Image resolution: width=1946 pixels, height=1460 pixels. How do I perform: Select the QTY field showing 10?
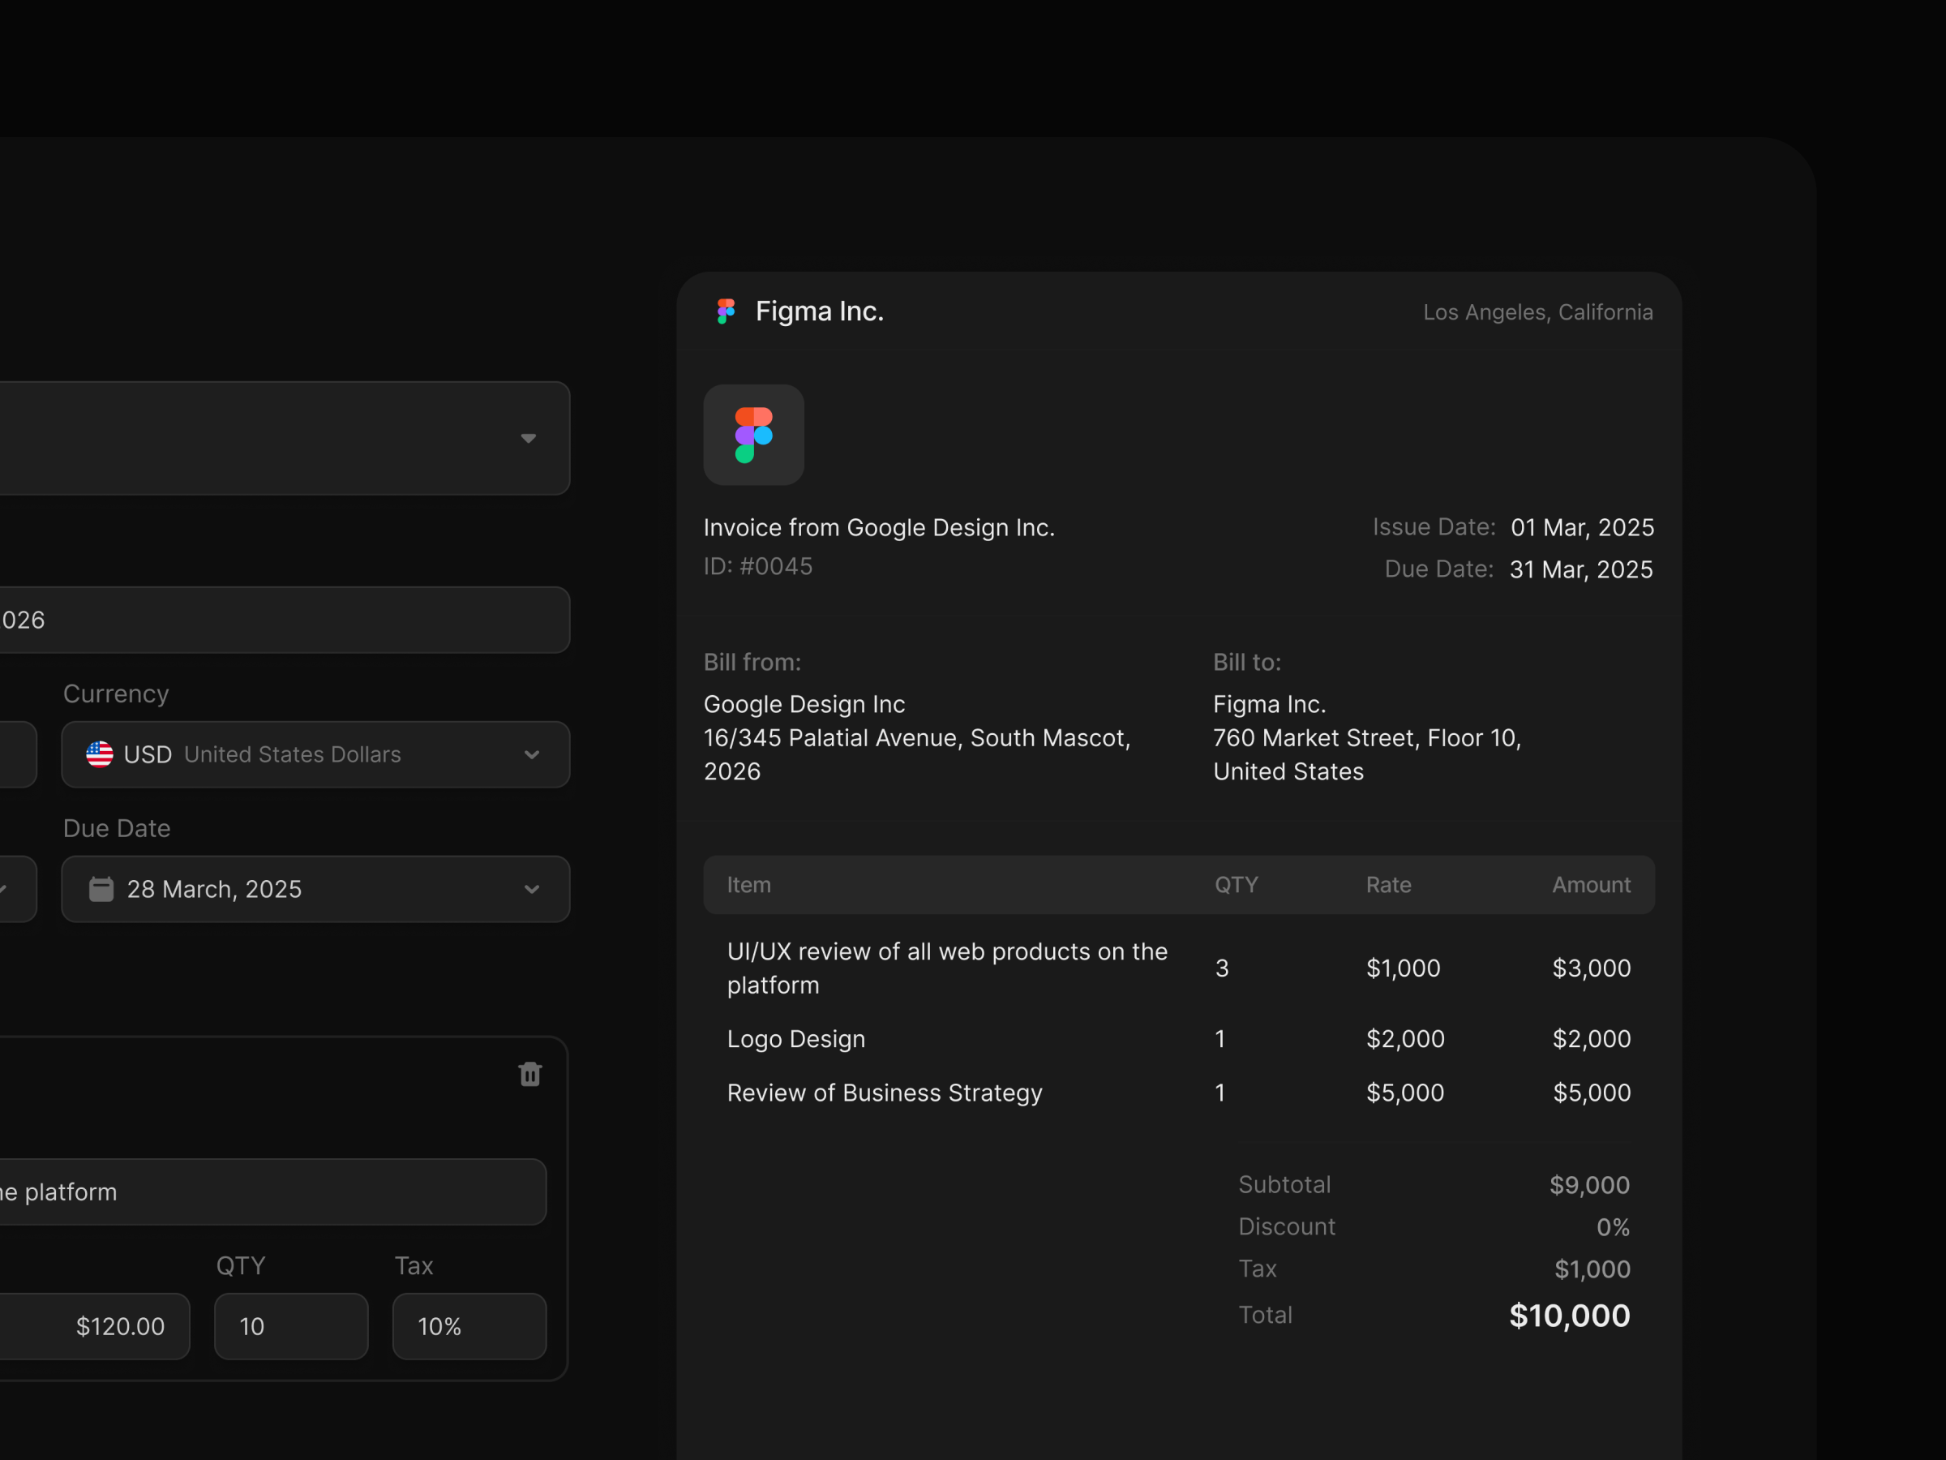pos(290,1326)
